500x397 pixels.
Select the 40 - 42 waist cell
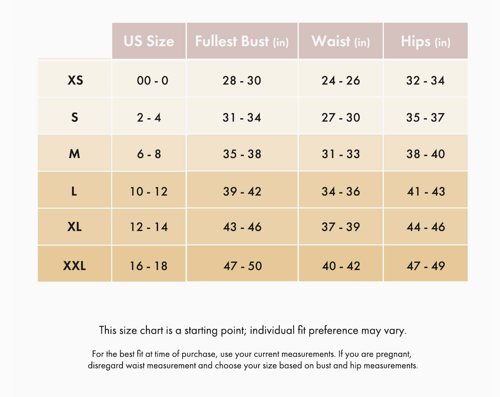pos(340,266)
